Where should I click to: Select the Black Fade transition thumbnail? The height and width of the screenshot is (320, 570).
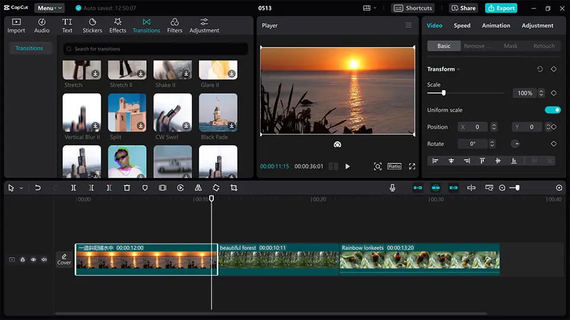[x=218, y=112]
